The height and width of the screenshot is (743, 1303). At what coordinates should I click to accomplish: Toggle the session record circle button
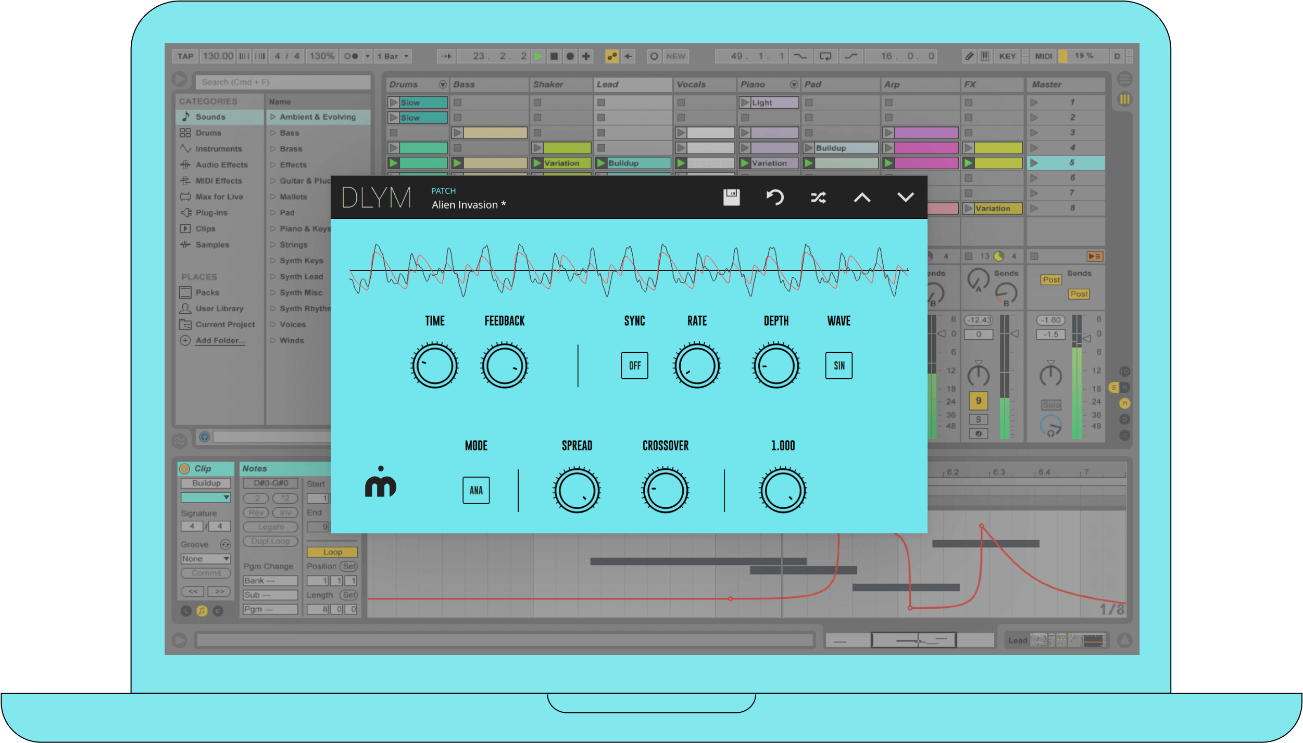[x=654, y=56]
